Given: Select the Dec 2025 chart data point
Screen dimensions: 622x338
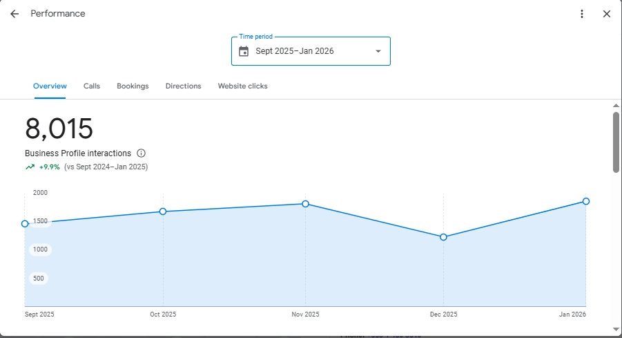Looking at the screenshot, I should 443,237.
